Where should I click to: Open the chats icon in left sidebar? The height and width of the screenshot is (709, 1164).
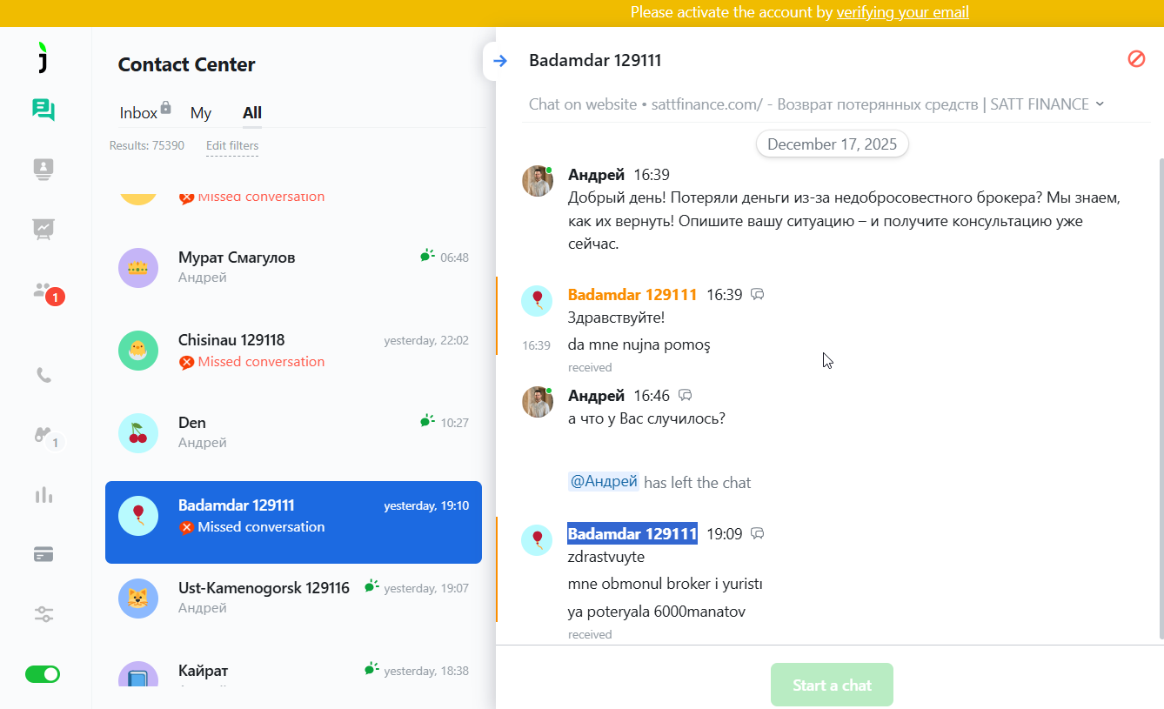[x=43, y=110]
